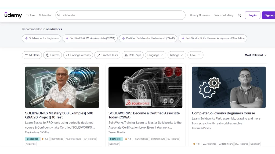275x154 pixels.
Task: Open SOLIDWORKS Mastery:500 Examples course title
Action: [x=59, y=115]
